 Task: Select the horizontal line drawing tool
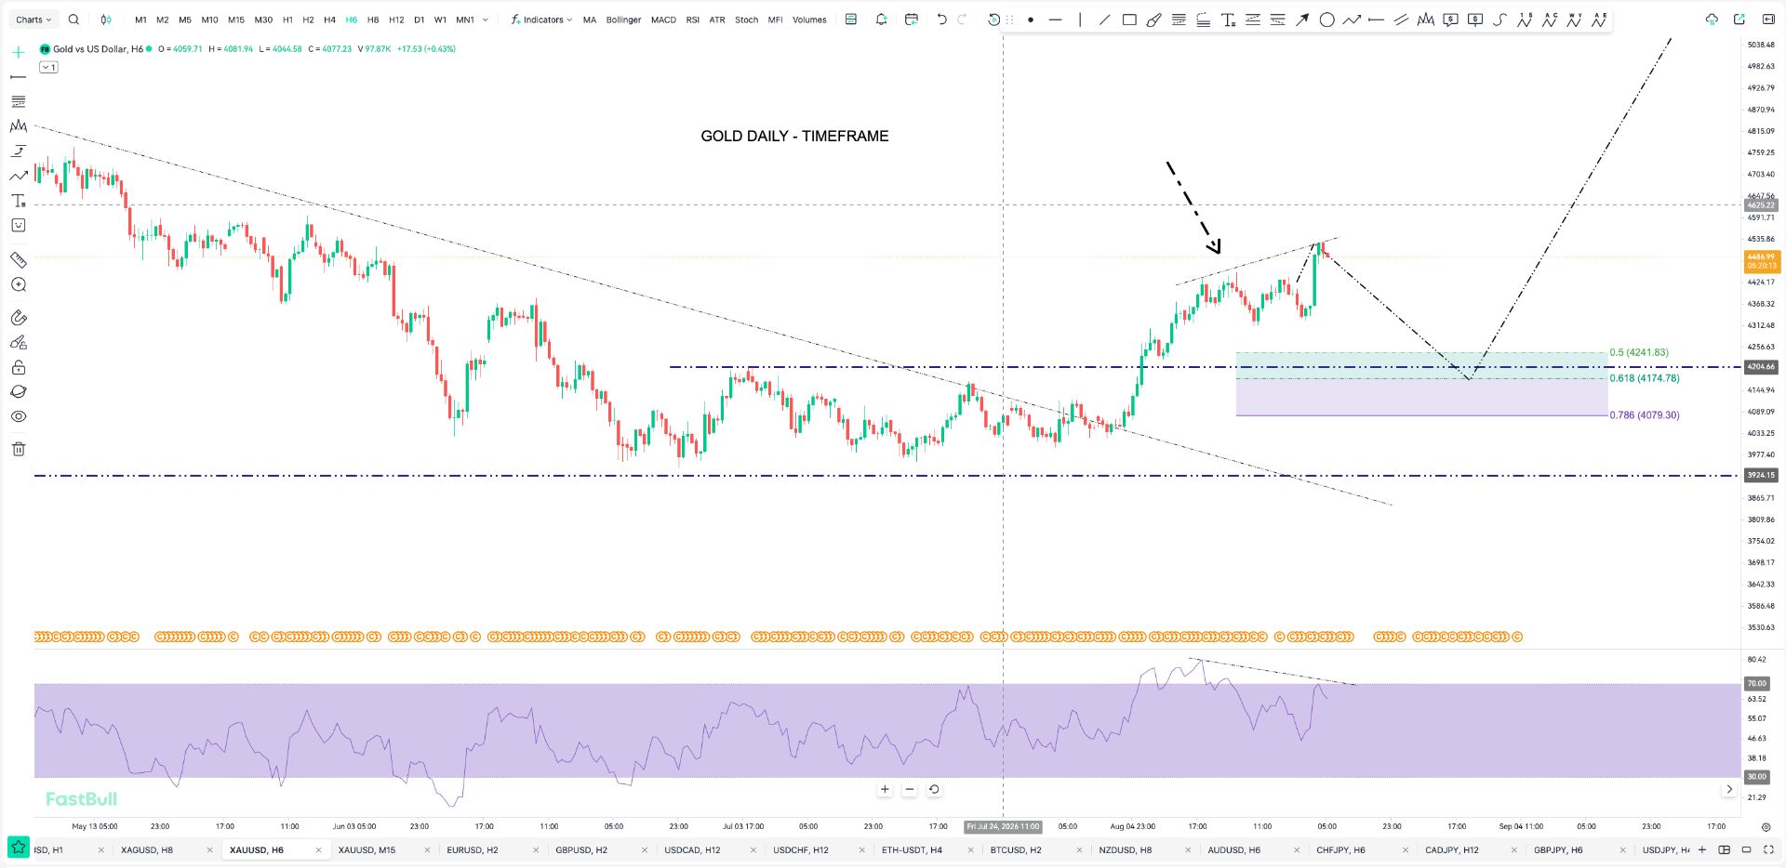(x=1055, y=20)
